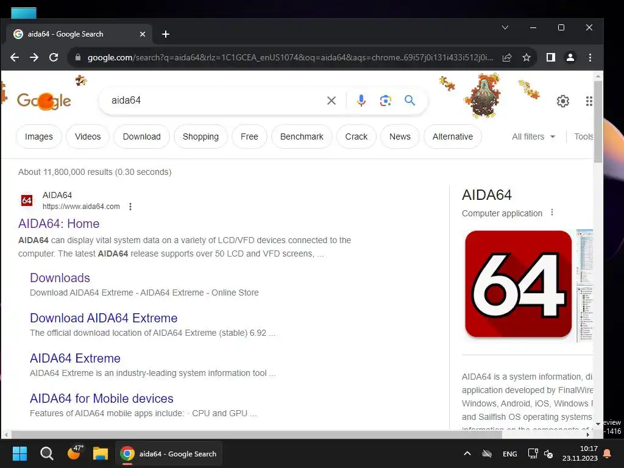Screen dimensions: 624x468
Task: Submit search with magnifier icon
Action: click(410, 101)
